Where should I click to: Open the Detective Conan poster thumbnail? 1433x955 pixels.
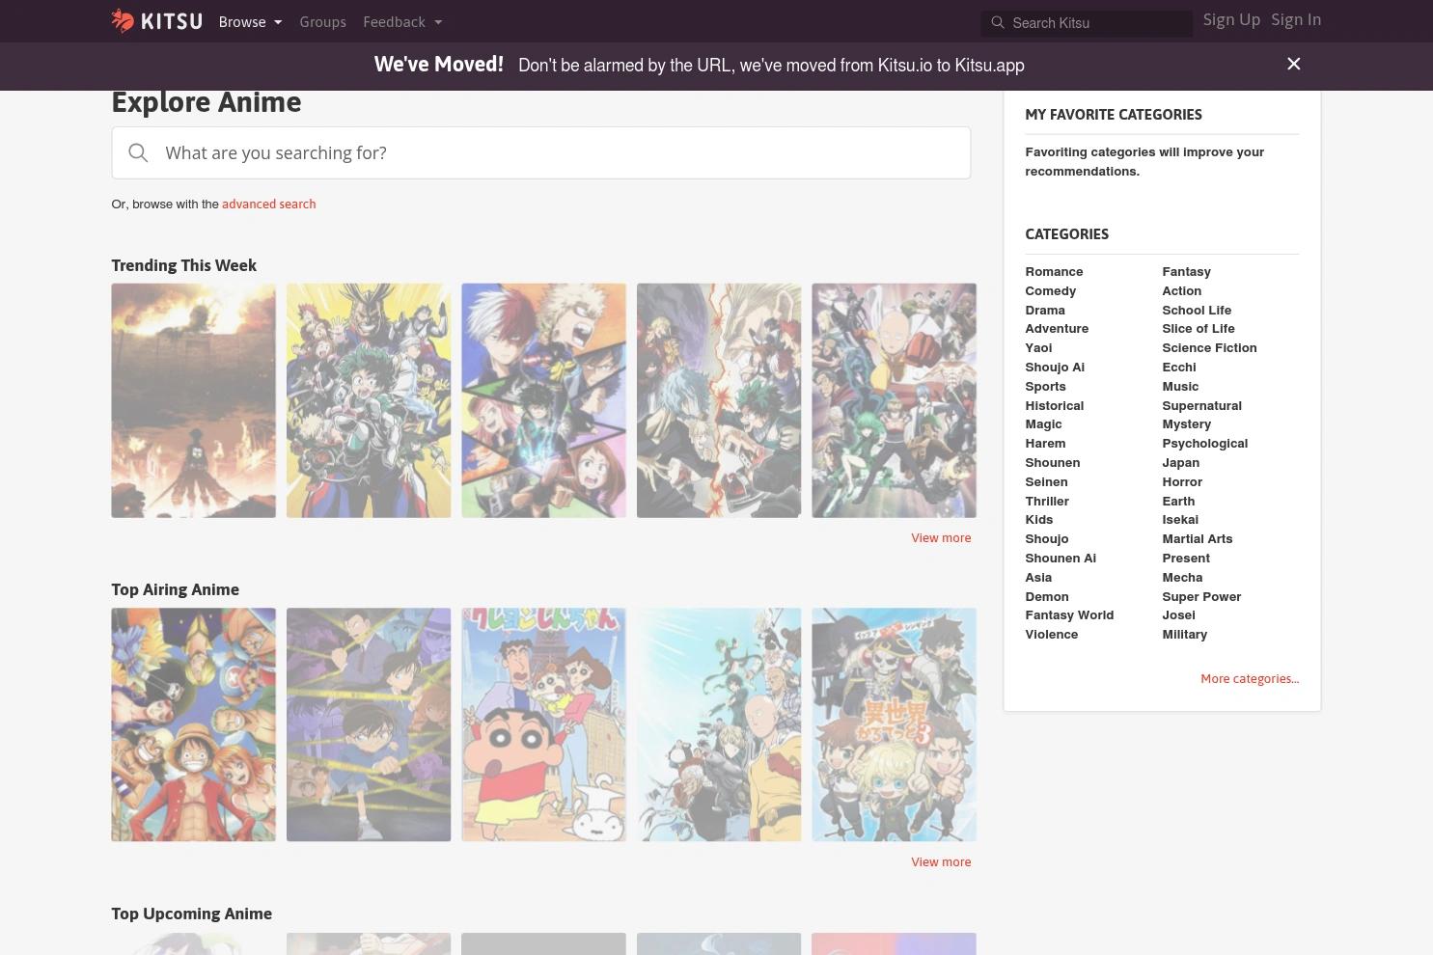tap(369, 724)
